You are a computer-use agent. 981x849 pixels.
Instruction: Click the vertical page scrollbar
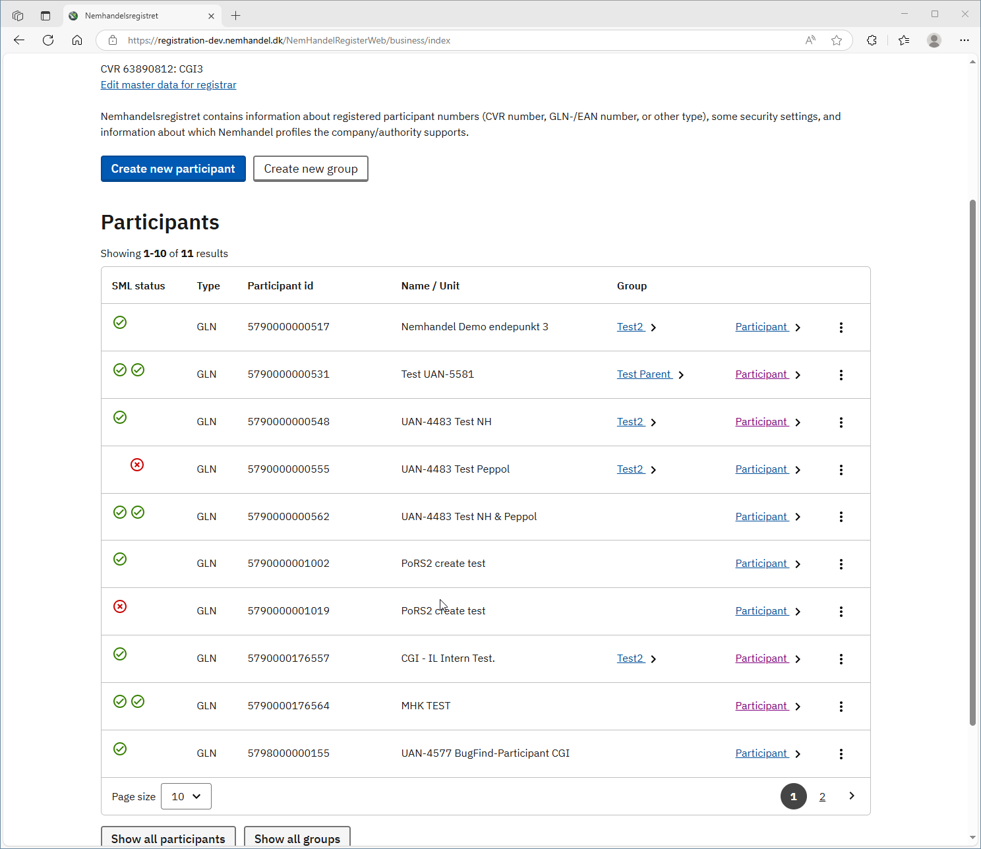tap(972, 461)
